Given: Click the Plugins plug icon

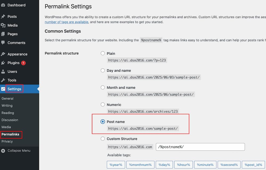Looking at the screenshot, I should coord(3,63).
